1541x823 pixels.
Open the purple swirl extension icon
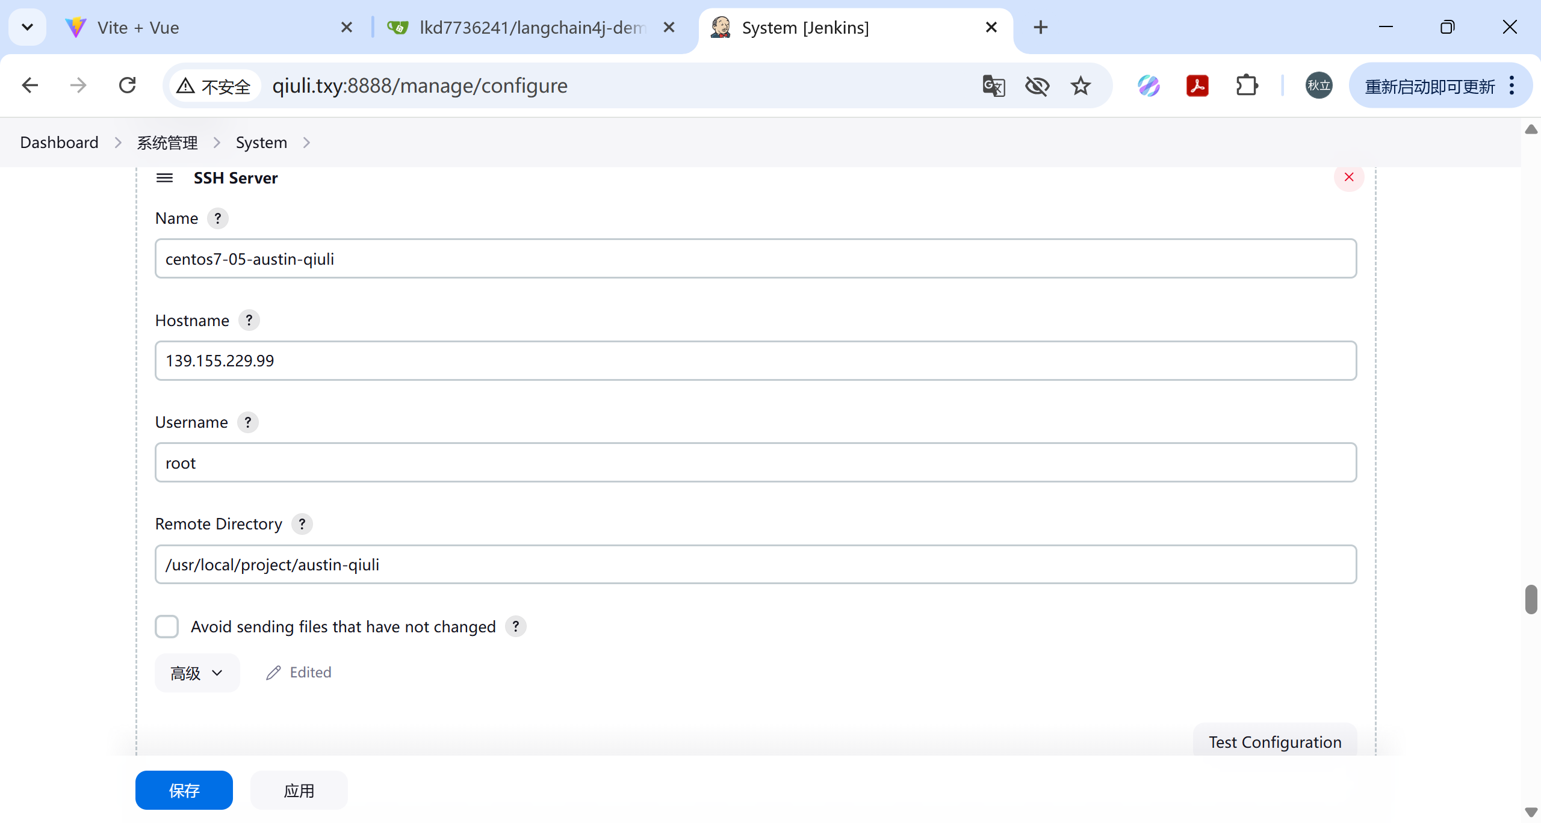pos(1149,85)
